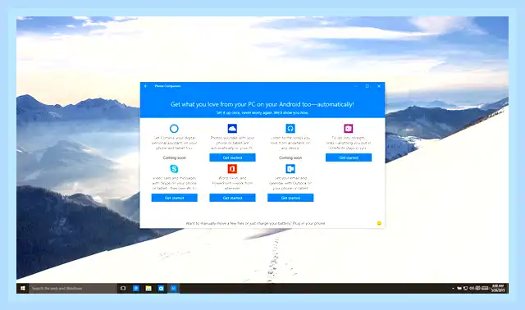Maximize the Phone Companion window
Screen dimensions: 525x310
click(367, 86)
